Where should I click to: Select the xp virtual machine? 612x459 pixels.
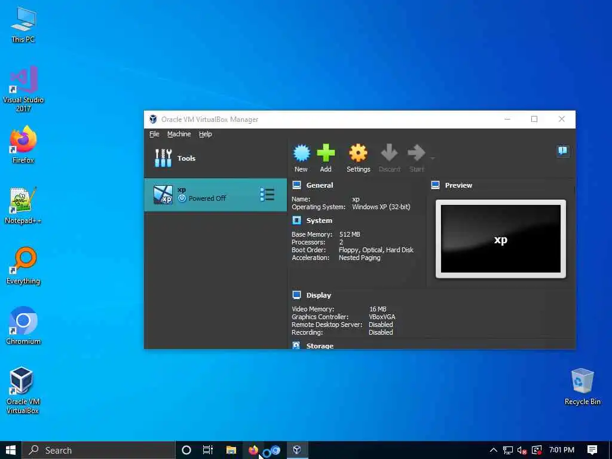point(215,195)
